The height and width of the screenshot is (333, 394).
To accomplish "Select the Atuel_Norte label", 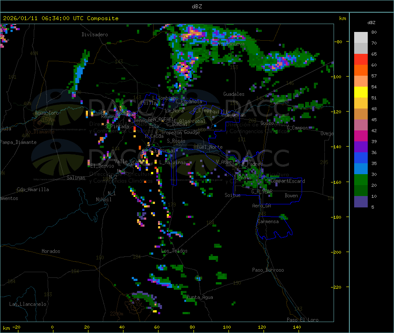I will click(208, 147).
